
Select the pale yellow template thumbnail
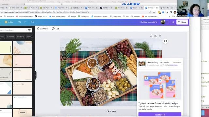pos(6,47)
